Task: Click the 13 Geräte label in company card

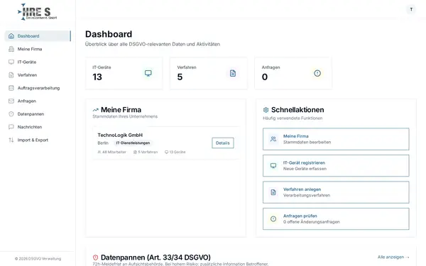Action: coord(175,152)
